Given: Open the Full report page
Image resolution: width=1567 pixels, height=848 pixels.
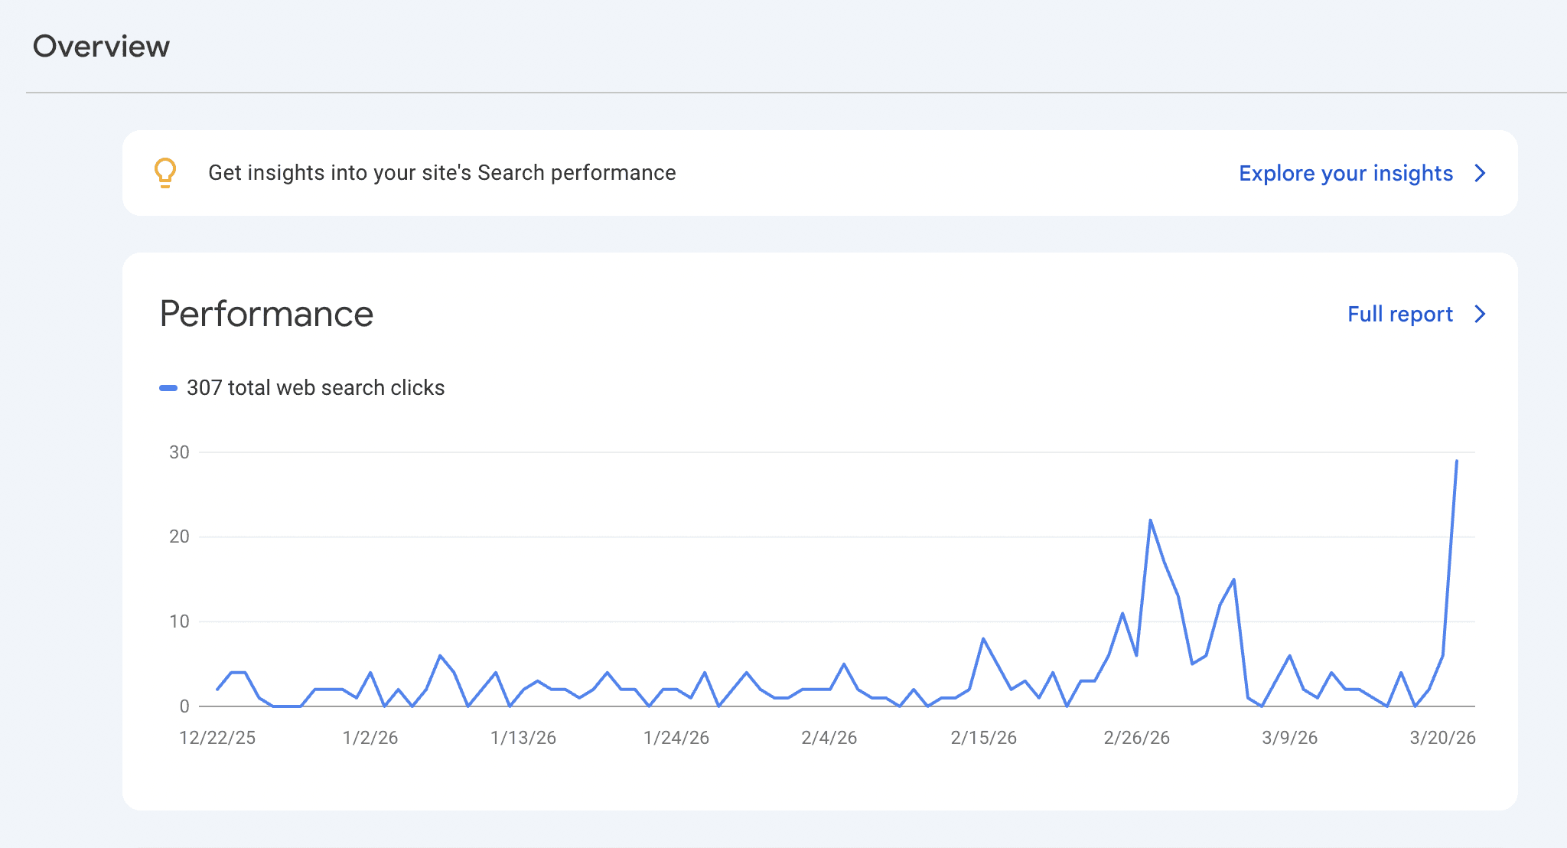Looking at the screenshot, I should click(x=1399, y=314).
